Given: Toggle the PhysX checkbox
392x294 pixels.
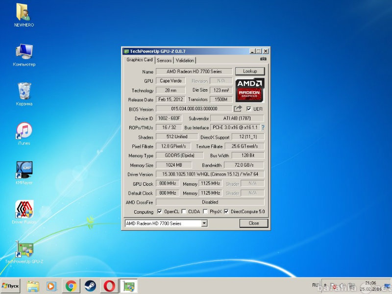Looking at the screenshot, I should 205,212.
